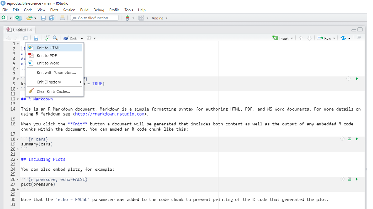Open the document settings gear
373x209 pixels.
(89, 38)
